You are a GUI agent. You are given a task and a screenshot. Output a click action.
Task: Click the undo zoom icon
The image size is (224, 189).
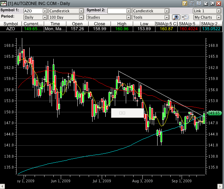[x=185, y=17]
